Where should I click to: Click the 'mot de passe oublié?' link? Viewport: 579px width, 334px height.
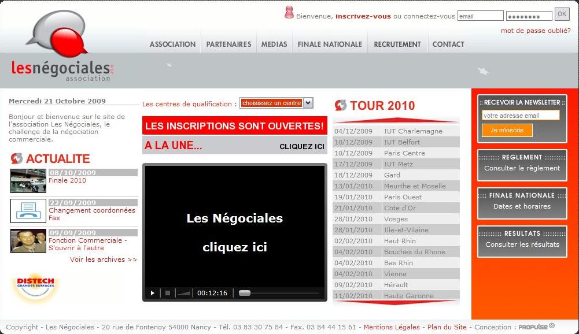(x=536, y=31)
